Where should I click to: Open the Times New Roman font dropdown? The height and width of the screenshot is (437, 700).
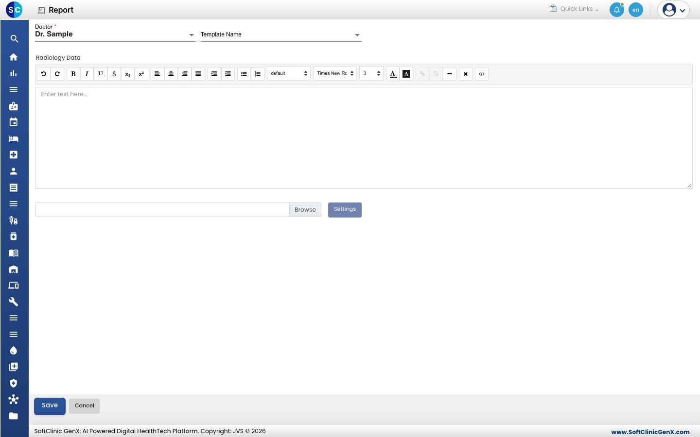pyautogui.click(x=335, y=73)
